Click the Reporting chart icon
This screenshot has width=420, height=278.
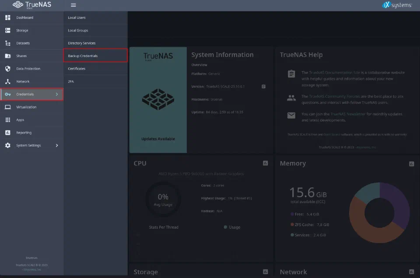point(8,133)
